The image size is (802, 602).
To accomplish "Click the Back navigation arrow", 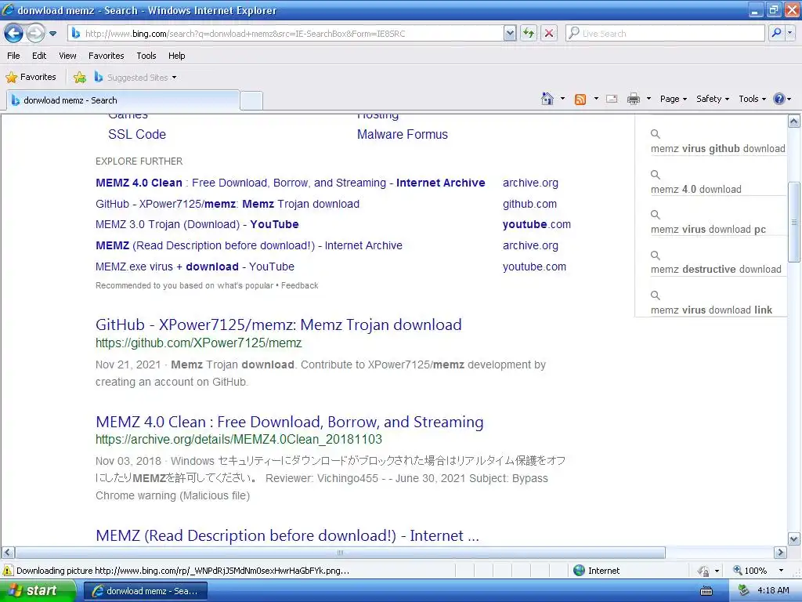I will (14, 34).
